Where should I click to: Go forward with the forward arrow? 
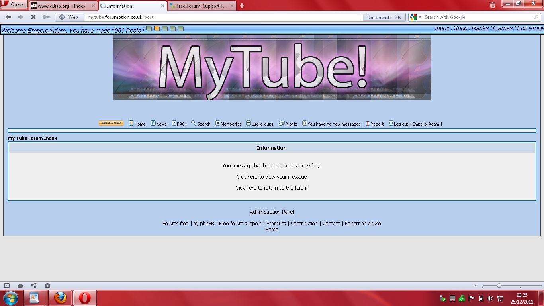click(x=21, y=17)
